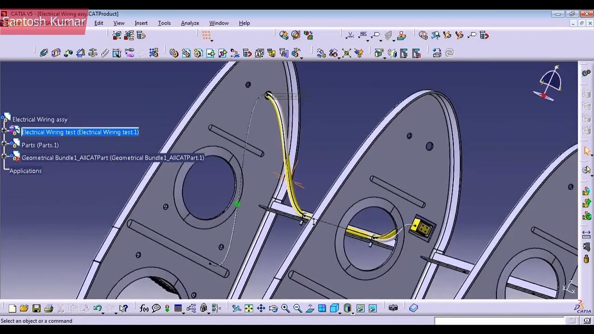Click the Paste icon
Screen dimensions: 594x334
coord(85,308)
